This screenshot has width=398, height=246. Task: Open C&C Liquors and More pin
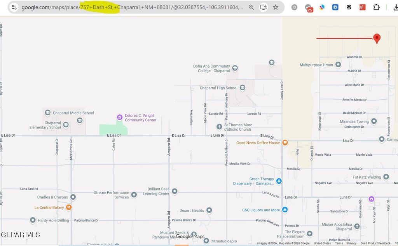(285, 210)
